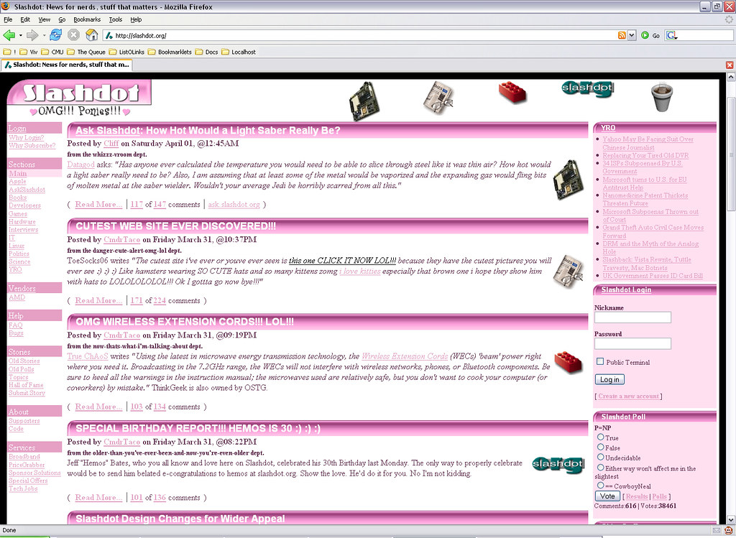Reload the page with the refresh icon

[56, 35]
